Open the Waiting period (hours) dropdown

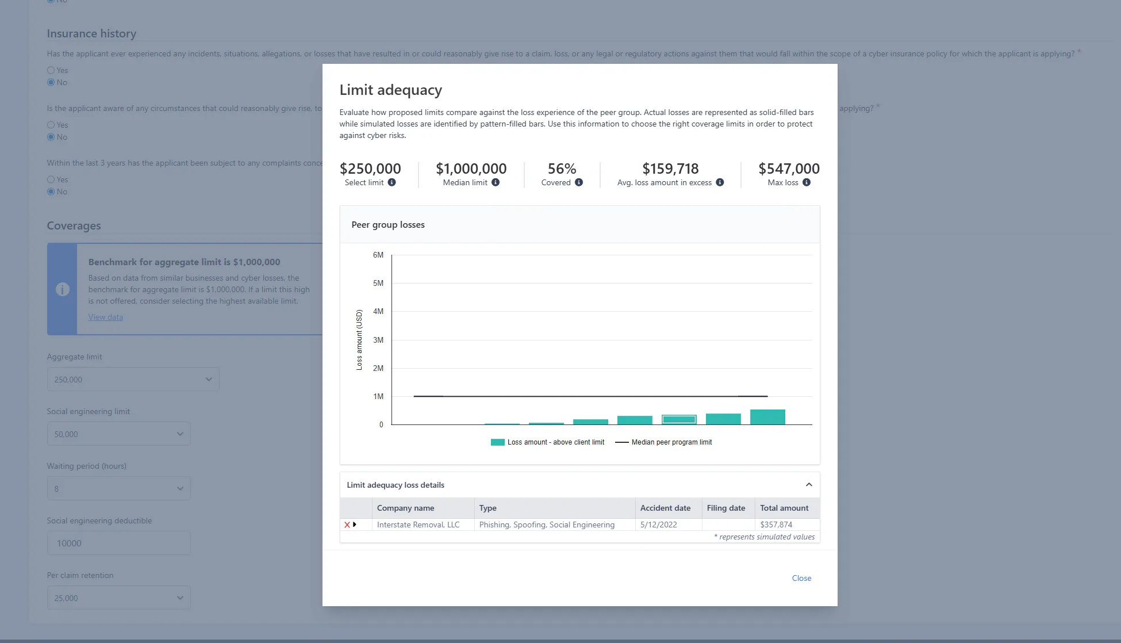point(119,489)
